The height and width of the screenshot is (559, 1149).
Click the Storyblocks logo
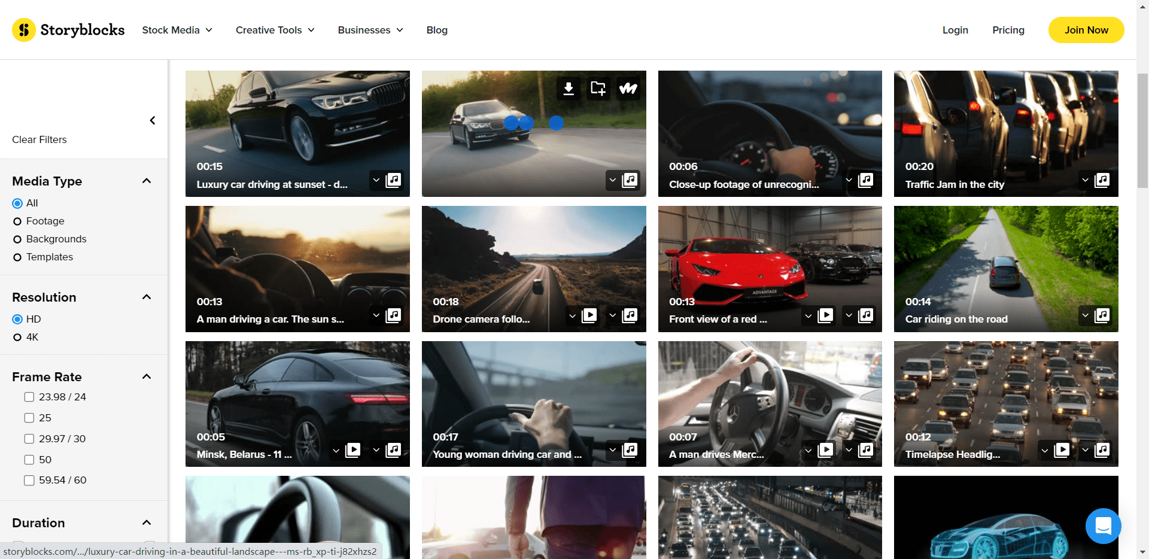point(68,30)
